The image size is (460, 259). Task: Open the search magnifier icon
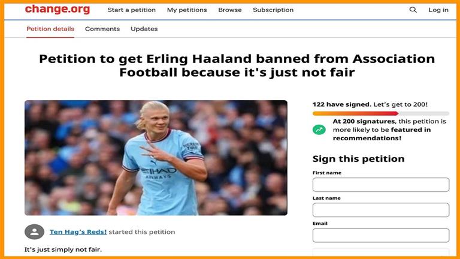click(413, 10)
